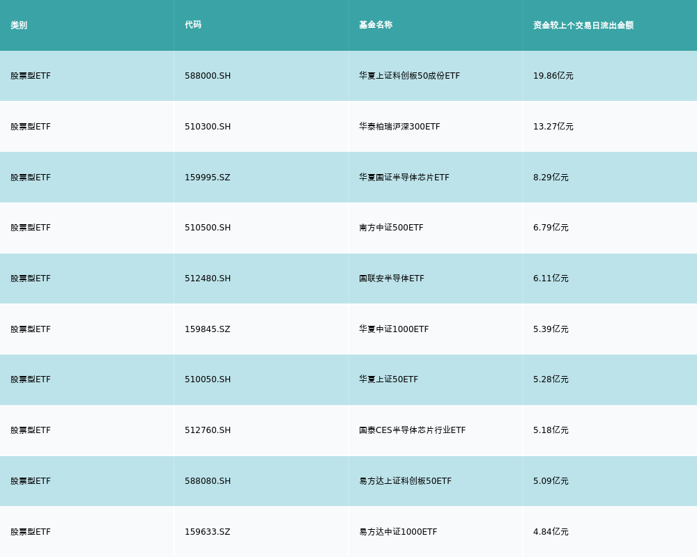The width and height of the screenshot is (697, 557).
Task: Click outflow amount 8.29亿元
Action: pyautogui.click(x=551, y=178)
